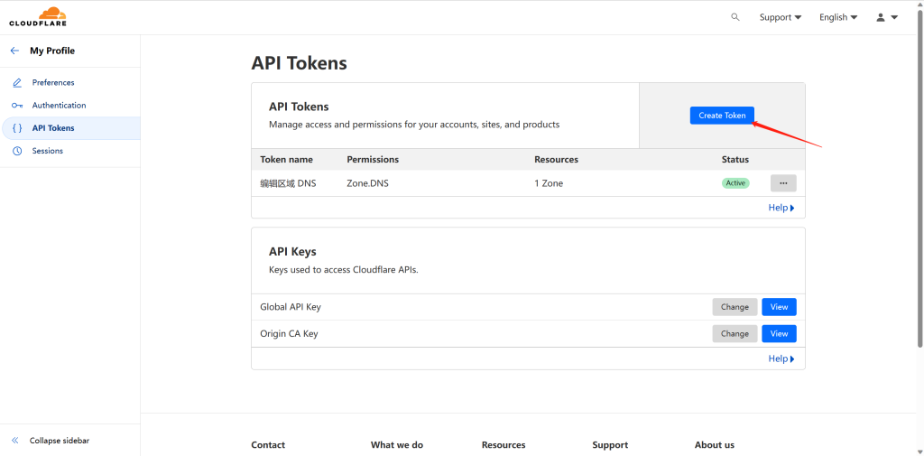Viewport: 924px width, 456px height.
Task: Open the search magnifier icon
Action: click(x=735, y=17)
